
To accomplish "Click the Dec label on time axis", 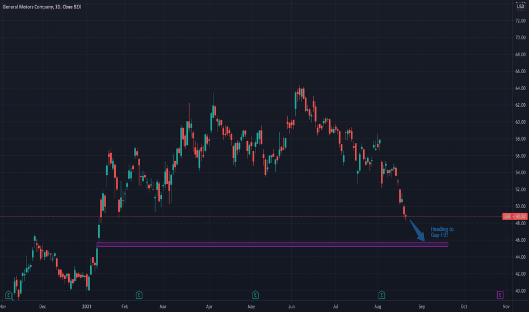I will tap(43, 306).
